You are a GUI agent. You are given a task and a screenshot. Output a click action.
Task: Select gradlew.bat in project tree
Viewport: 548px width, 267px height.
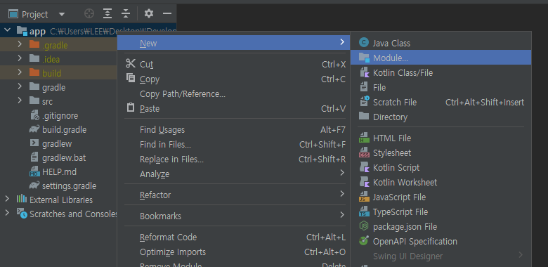coord(64,157)
